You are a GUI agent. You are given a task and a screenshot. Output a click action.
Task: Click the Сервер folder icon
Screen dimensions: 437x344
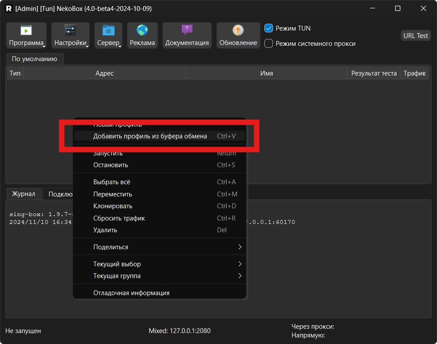108,31
